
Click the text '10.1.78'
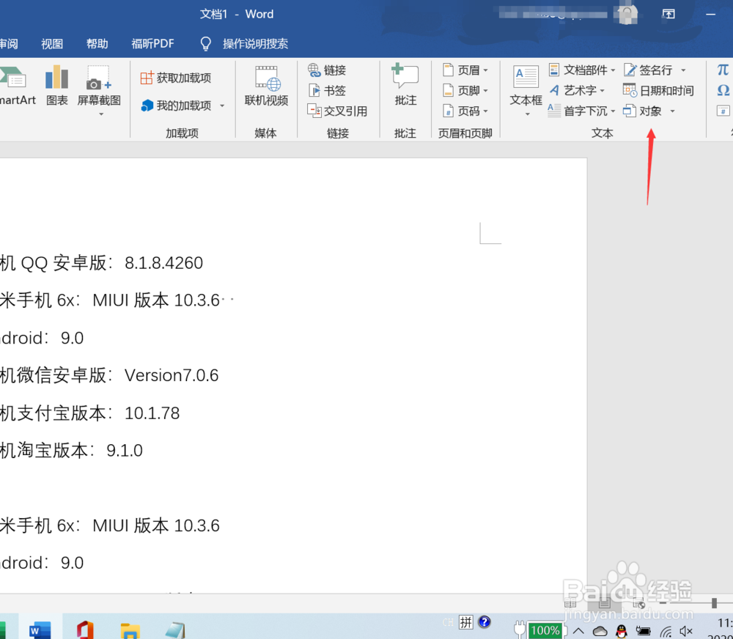click(x=152, y=413)
